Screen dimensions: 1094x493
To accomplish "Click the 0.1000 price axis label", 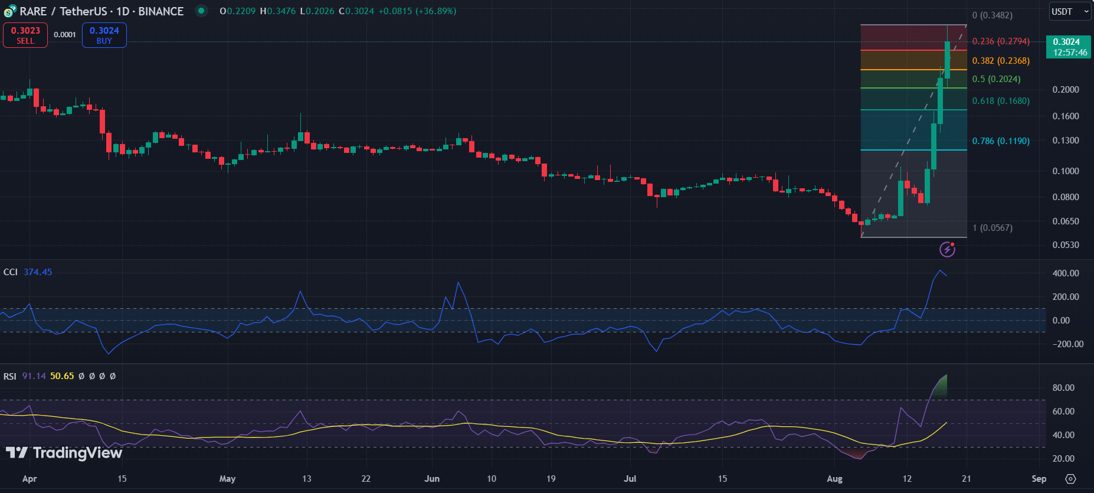I will click(1066, 171).
